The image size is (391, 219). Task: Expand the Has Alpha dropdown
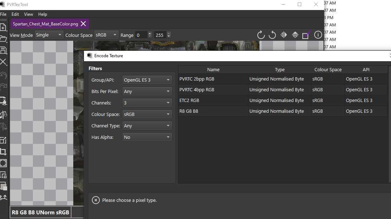[x=147, y=137]
